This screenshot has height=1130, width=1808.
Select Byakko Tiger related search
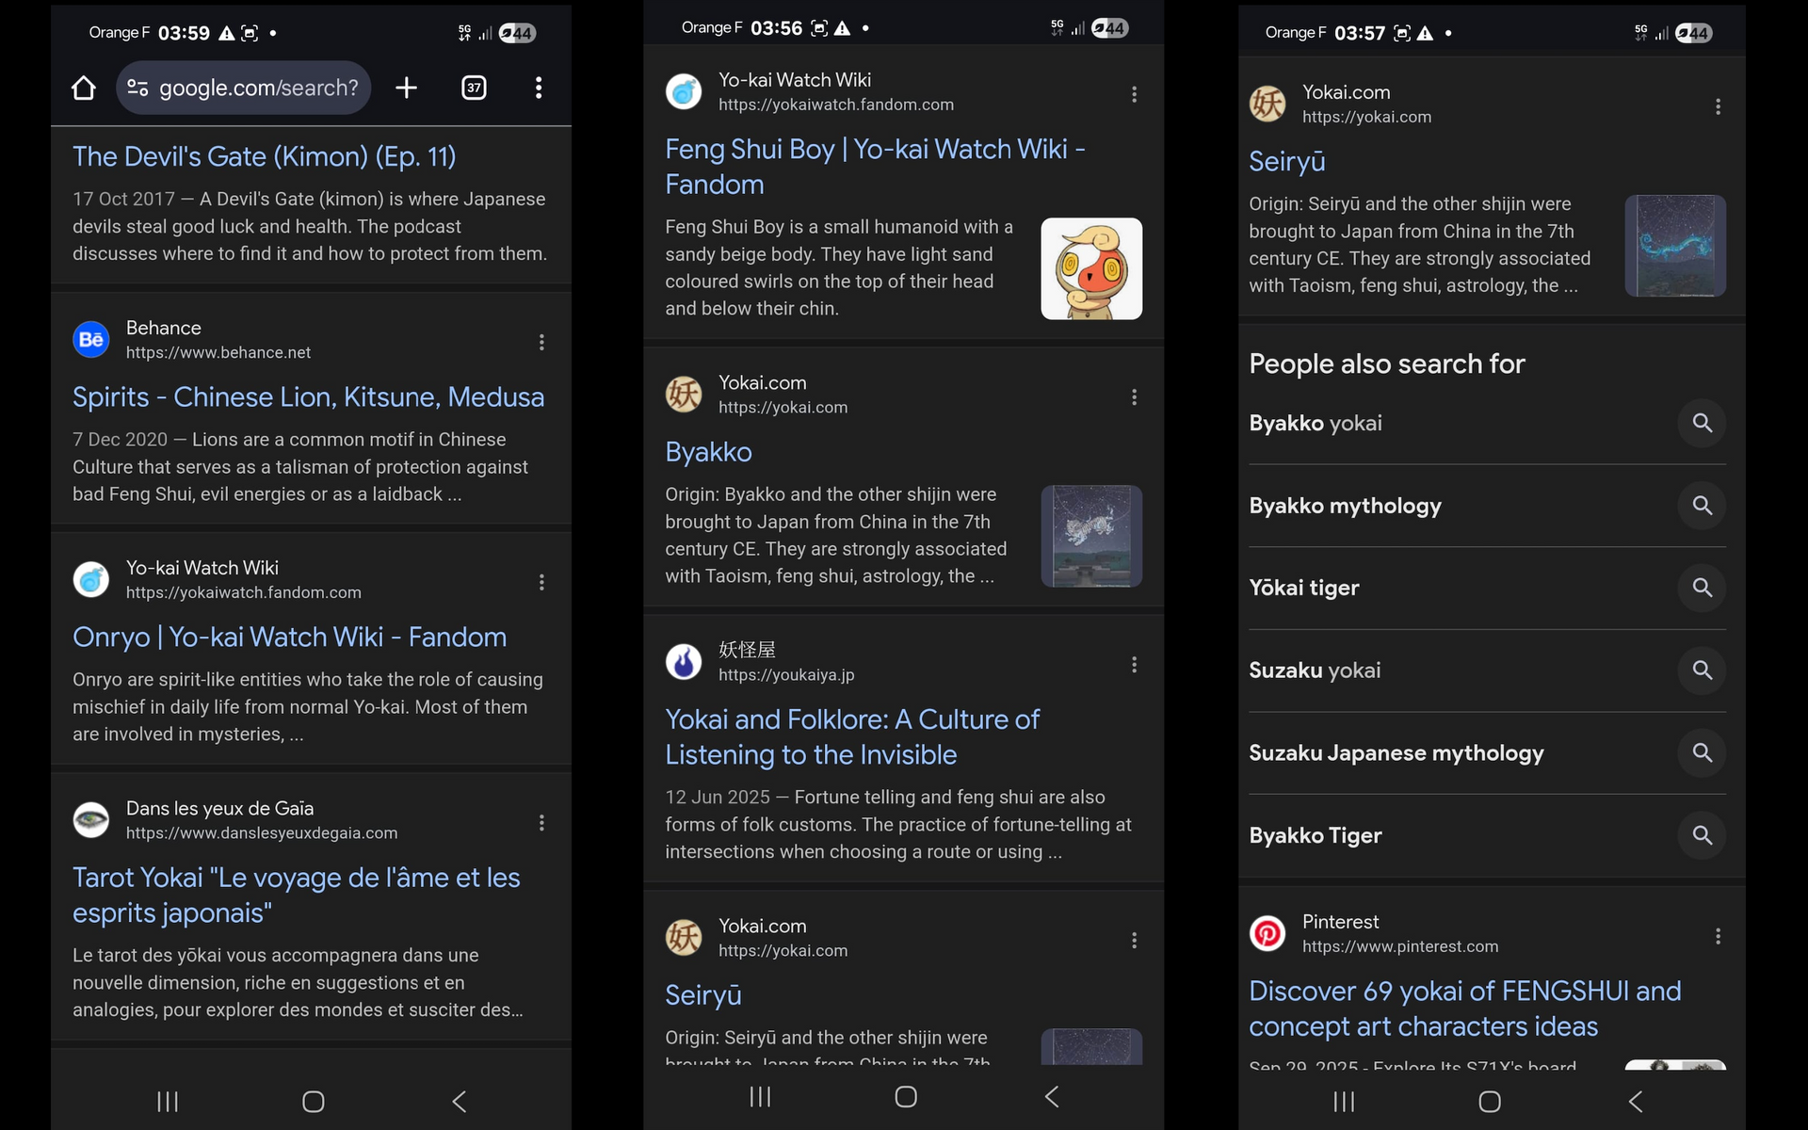pyautogui.click(x=1315, y=835)
